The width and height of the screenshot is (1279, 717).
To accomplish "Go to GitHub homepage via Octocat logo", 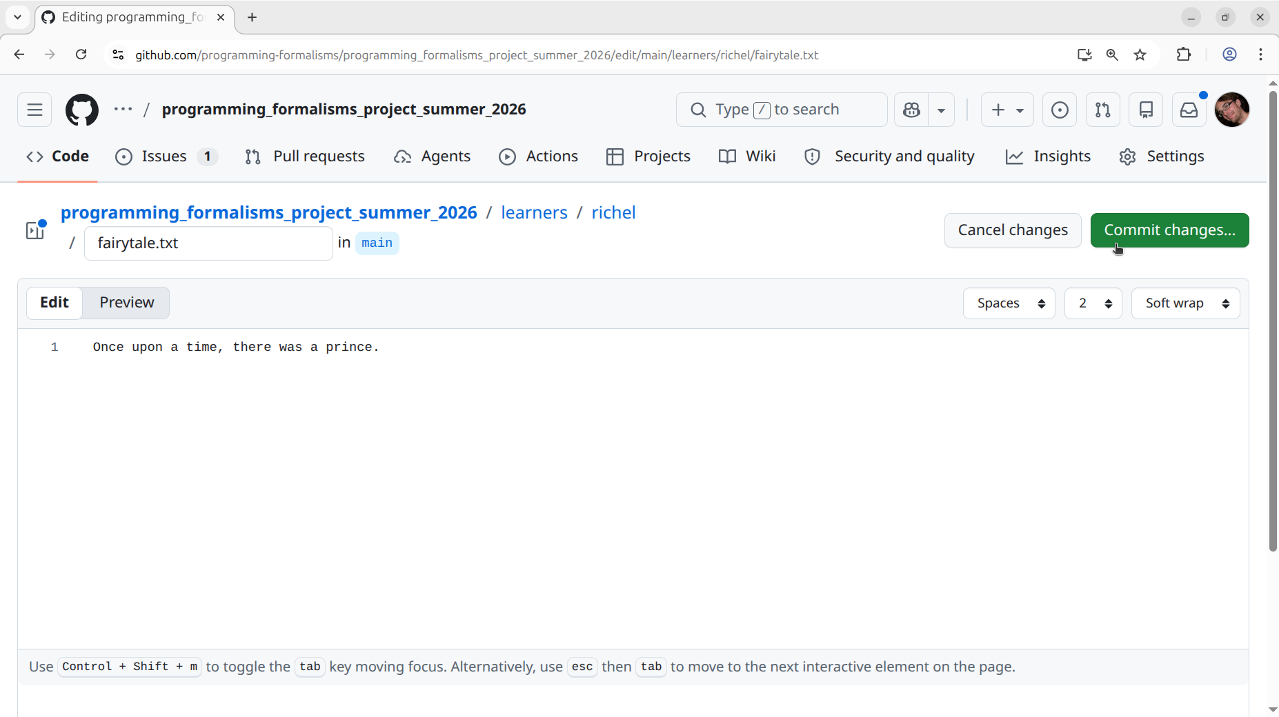I will 82,110.
